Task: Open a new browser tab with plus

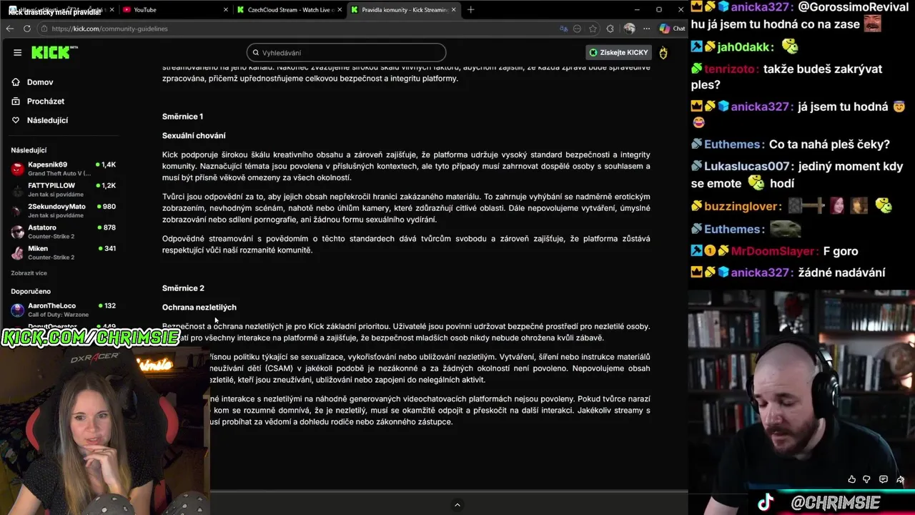Action: click(x=470, y=10)
